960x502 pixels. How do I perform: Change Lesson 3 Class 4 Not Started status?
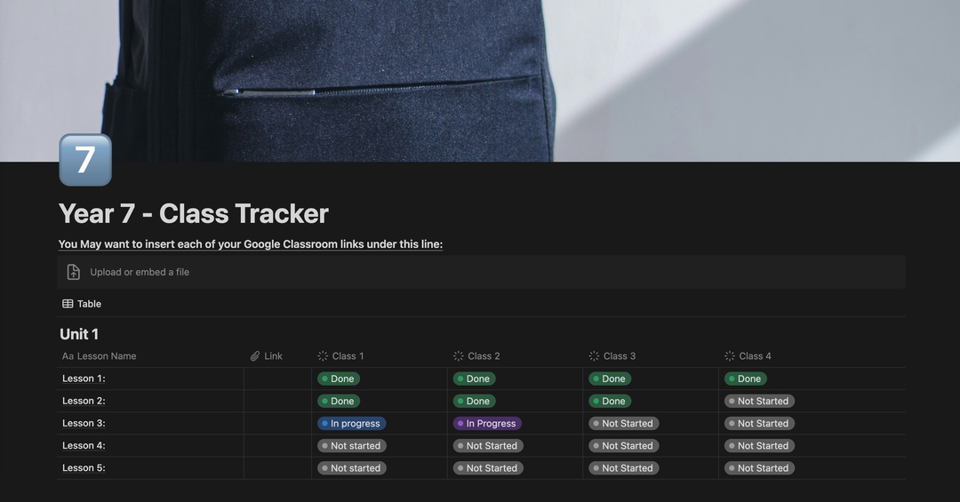(759, 423)
